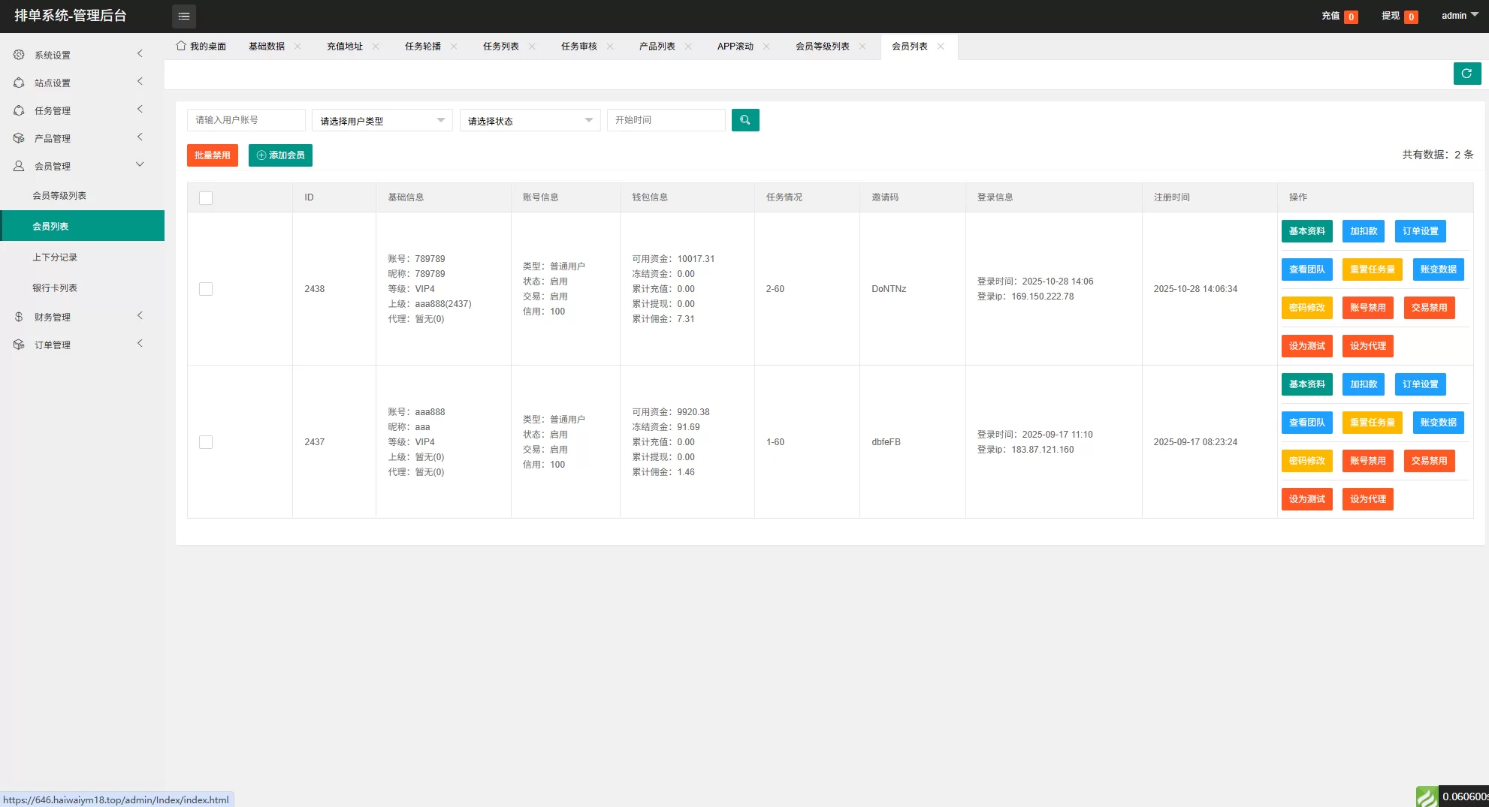Check the checkbox for member ID 2438
The width and height of the screenshot is (1489, 807).
(206, 289)
